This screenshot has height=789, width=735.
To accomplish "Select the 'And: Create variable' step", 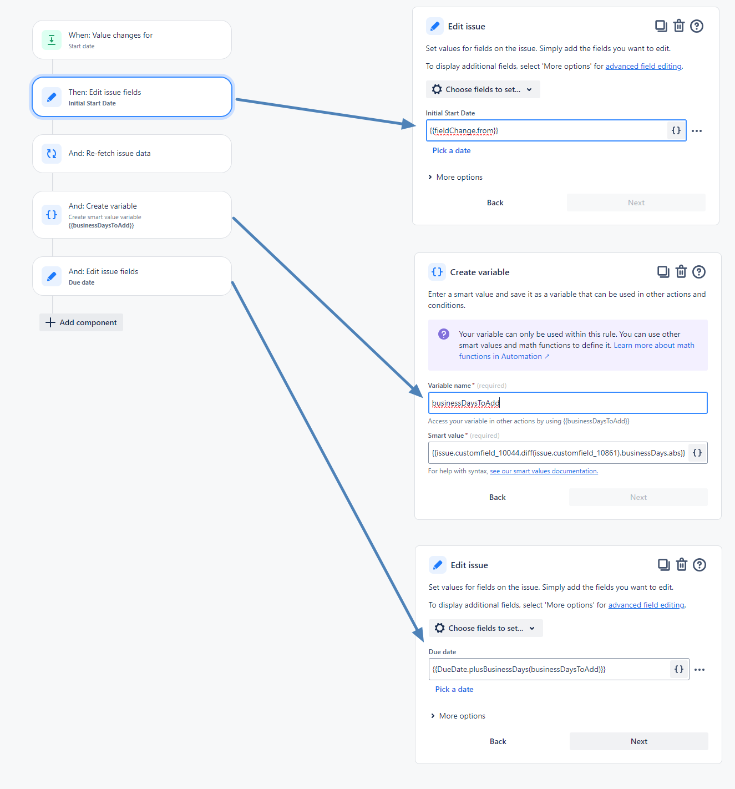I will tap(132, 215).
